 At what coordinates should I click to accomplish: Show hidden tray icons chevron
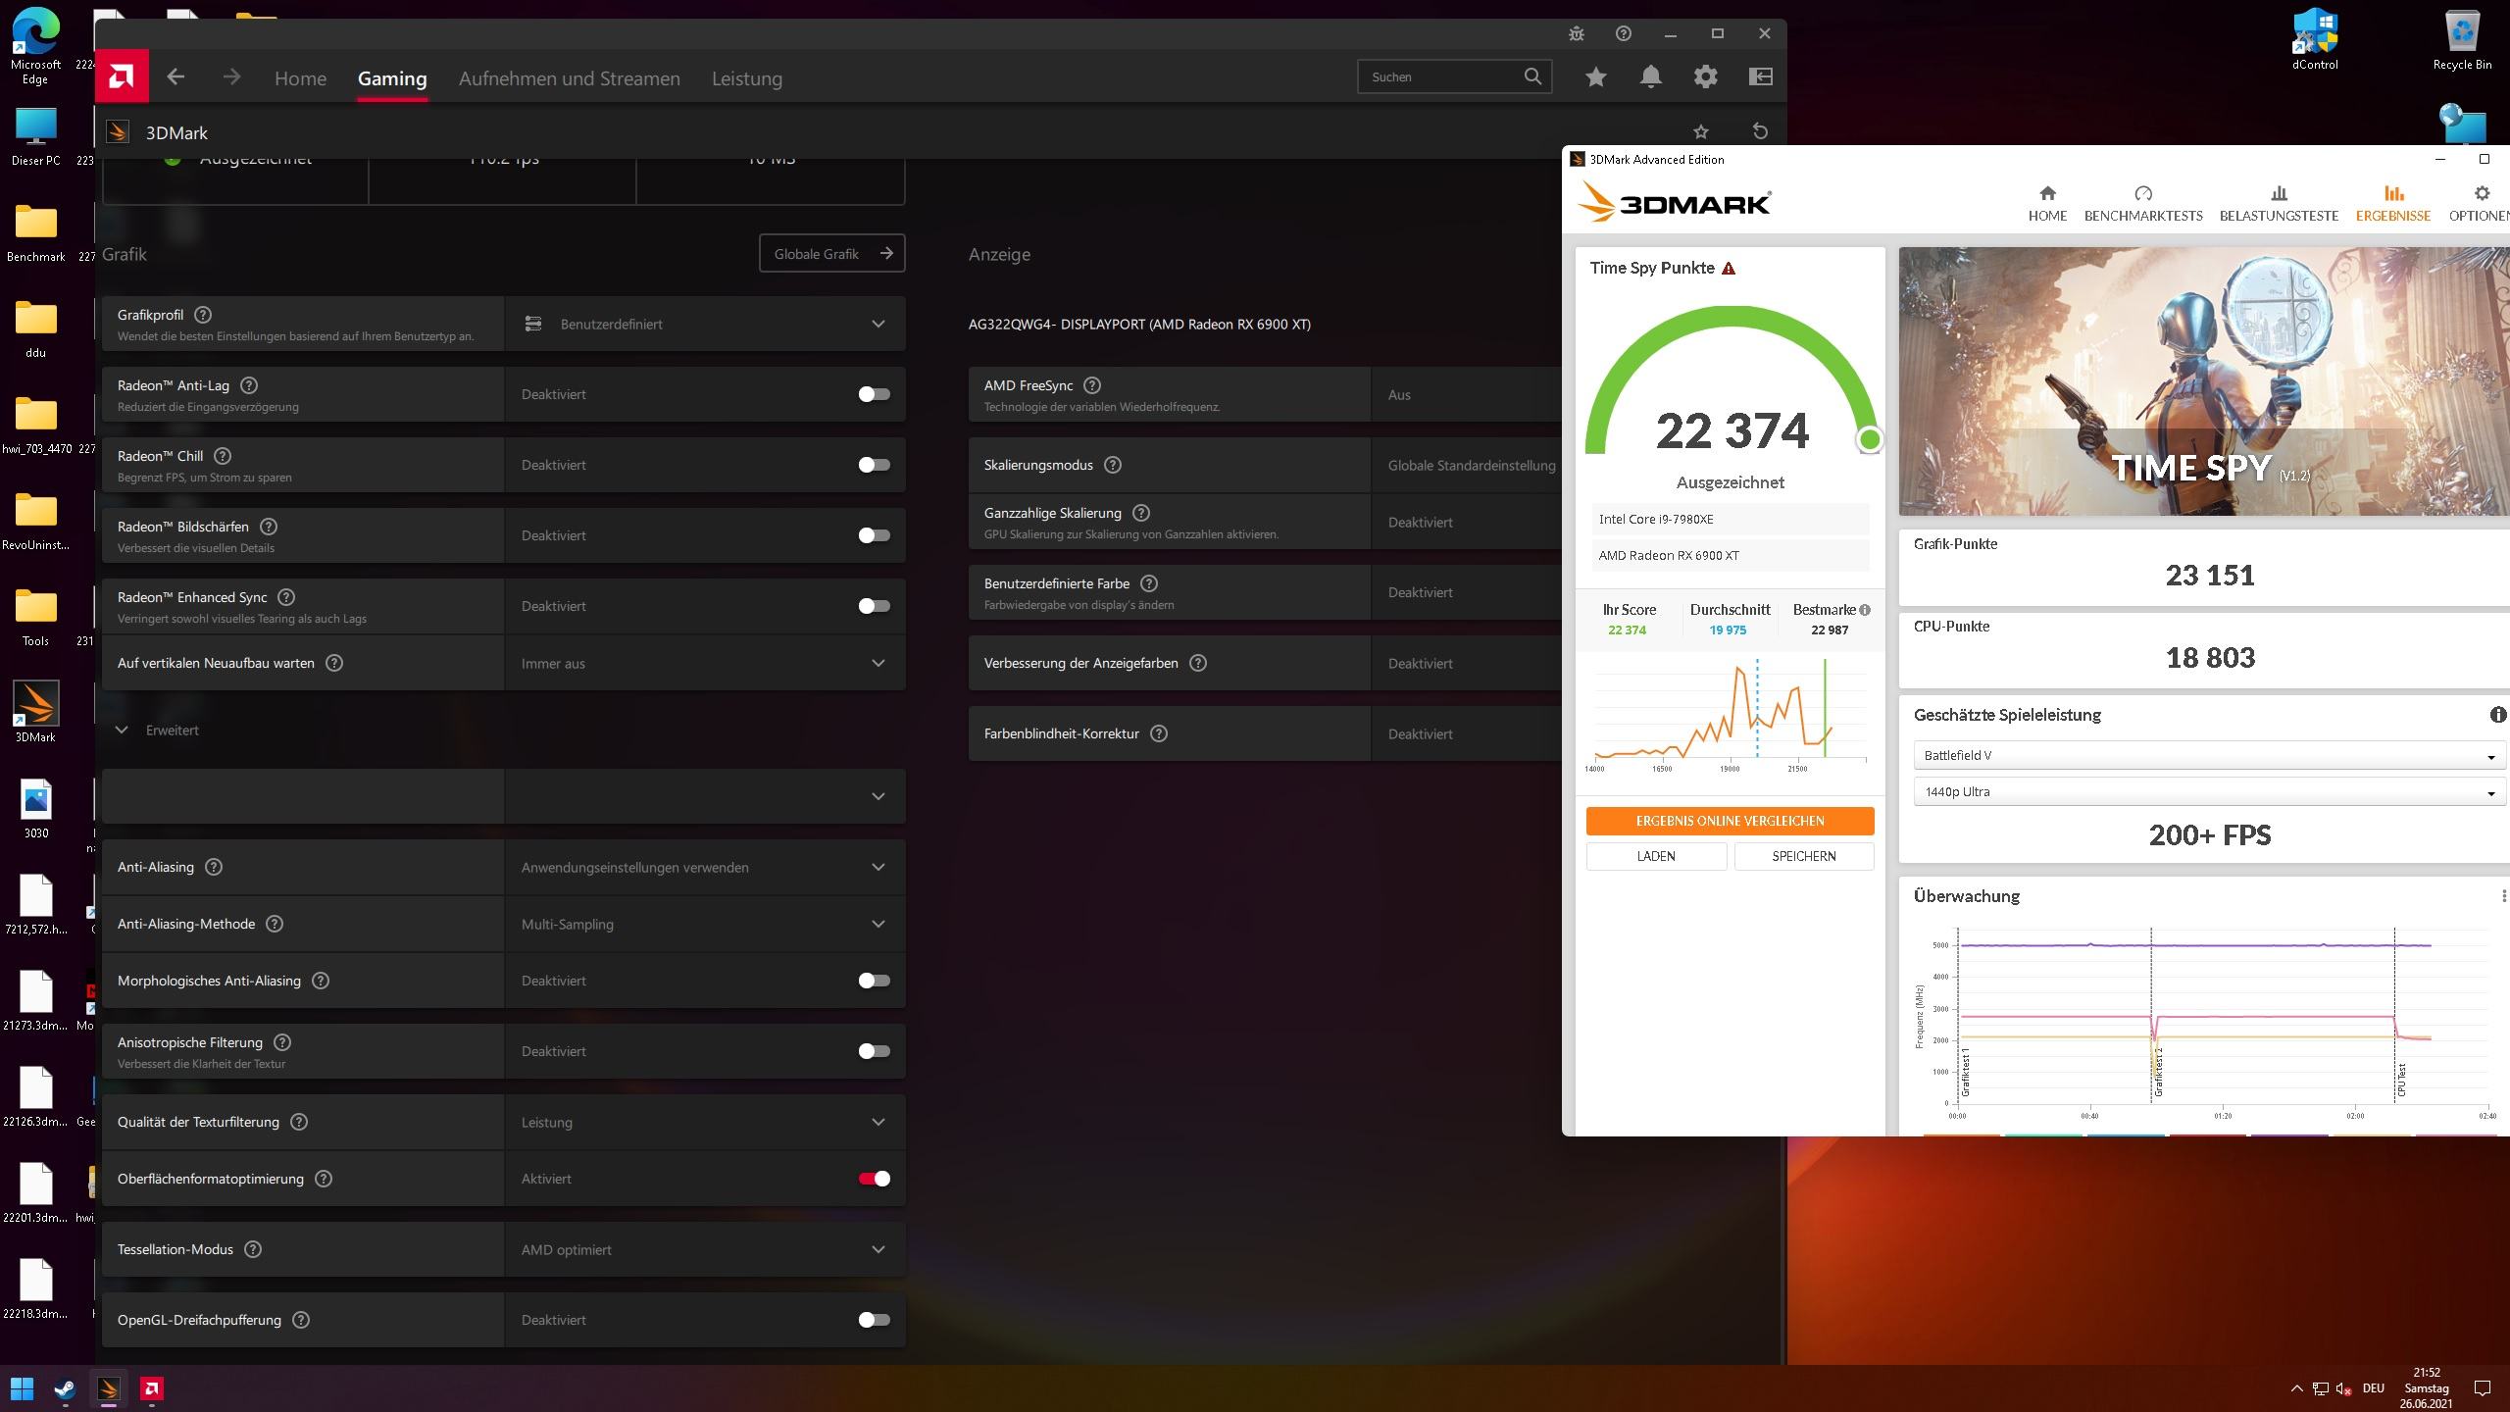pyautogui.click(x=2296, y=1388)
